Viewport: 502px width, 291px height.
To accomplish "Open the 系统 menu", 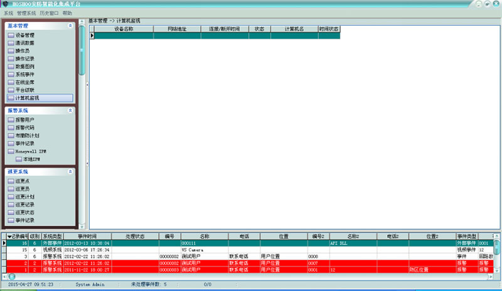I will (8, 13).
